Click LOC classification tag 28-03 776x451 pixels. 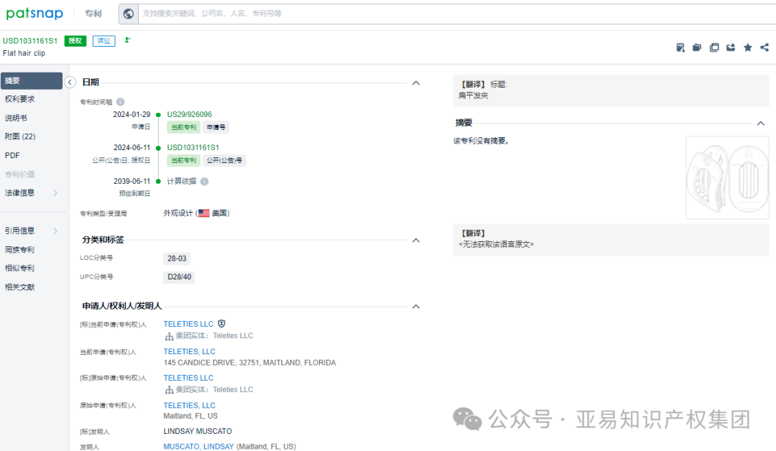point(177,259)
